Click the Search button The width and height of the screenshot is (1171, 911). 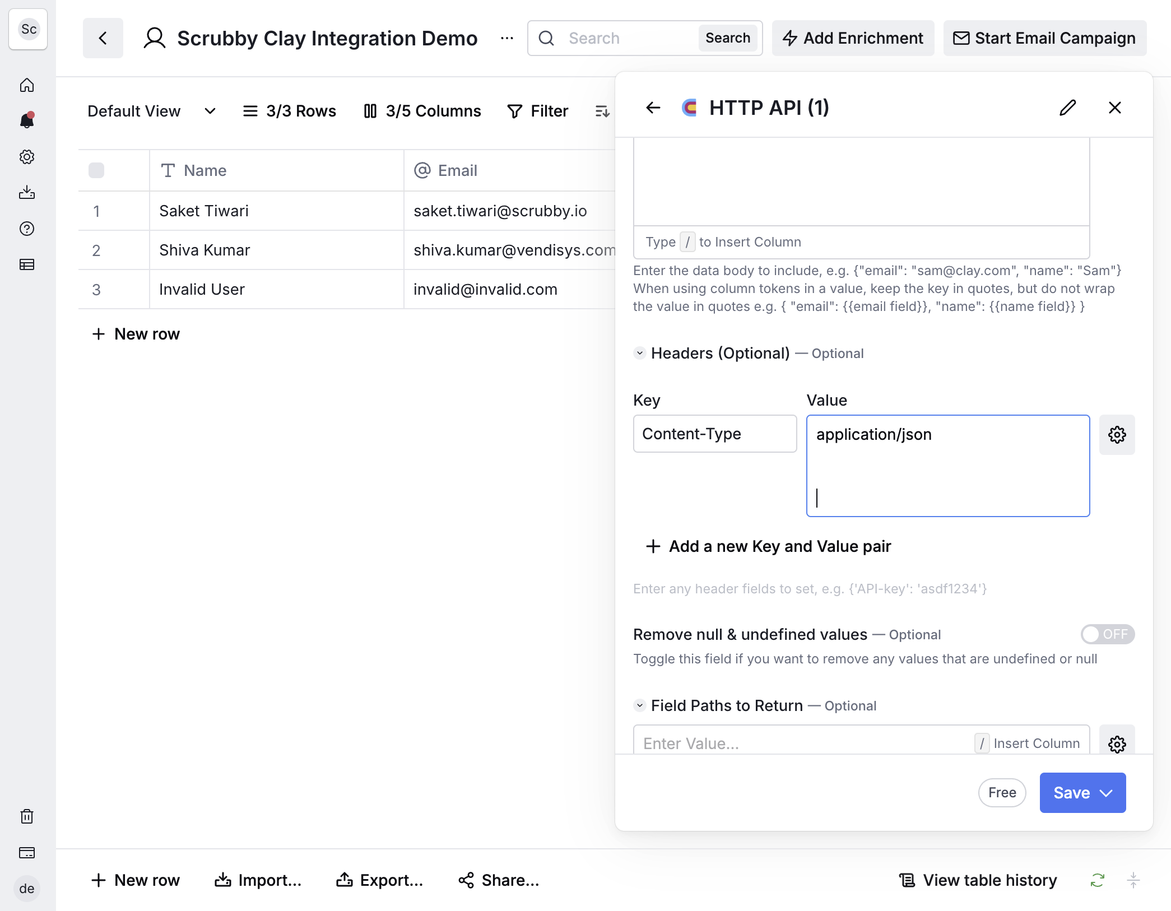[728, 38]
